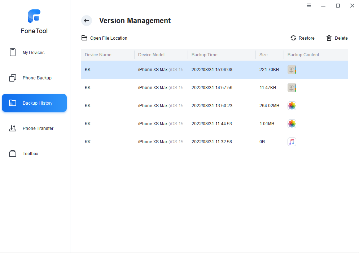
Task: Click the folder icon beside Open File Location
Action: 84,38
